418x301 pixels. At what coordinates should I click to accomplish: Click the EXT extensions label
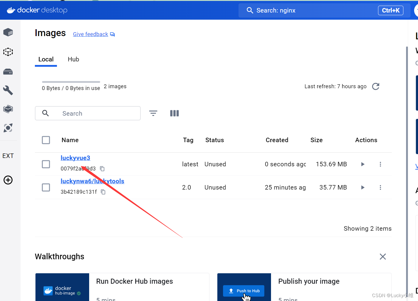(x=8, y=156)
